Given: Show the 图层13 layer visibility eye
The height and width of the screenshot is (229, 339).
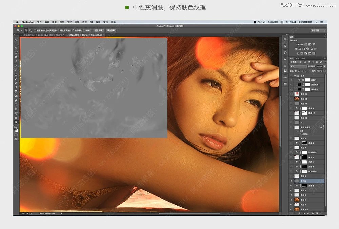Looking at the screenshot, I should point(291,103).
